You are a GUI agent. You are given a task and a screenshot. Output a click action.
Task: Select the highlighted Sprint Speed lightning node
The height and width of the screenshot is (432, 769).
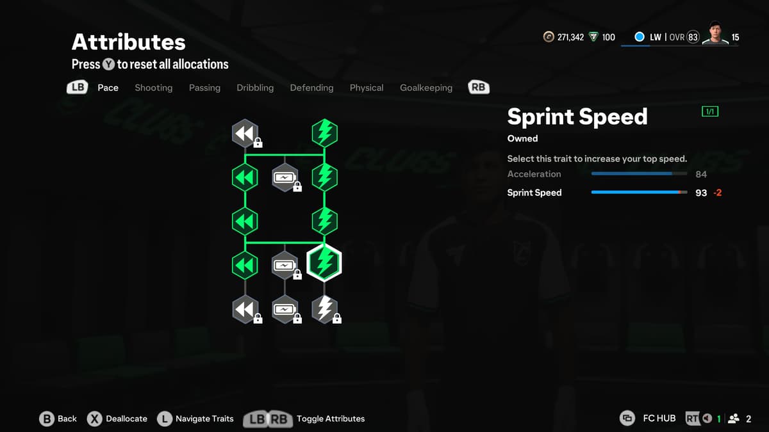click(x=324, y=263)
